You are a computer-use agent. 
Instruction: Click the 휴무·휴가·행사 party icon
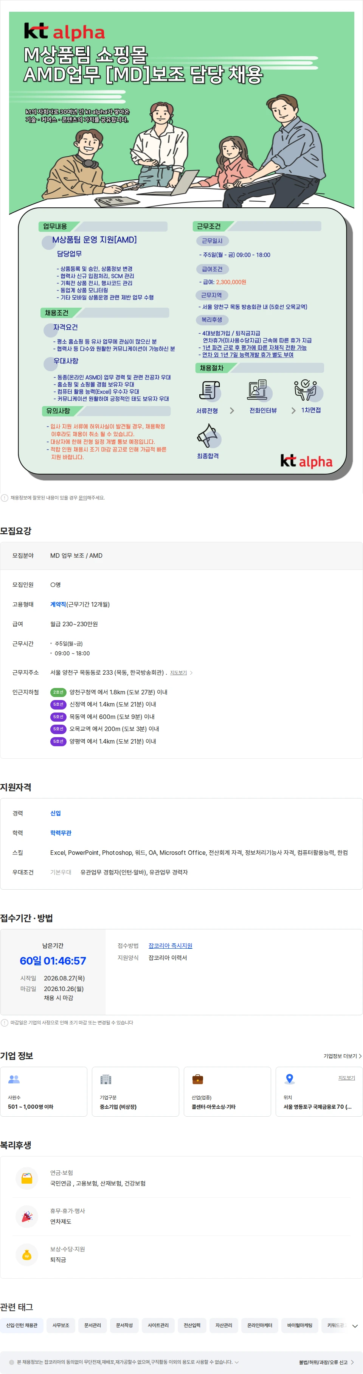(26, 1216)
